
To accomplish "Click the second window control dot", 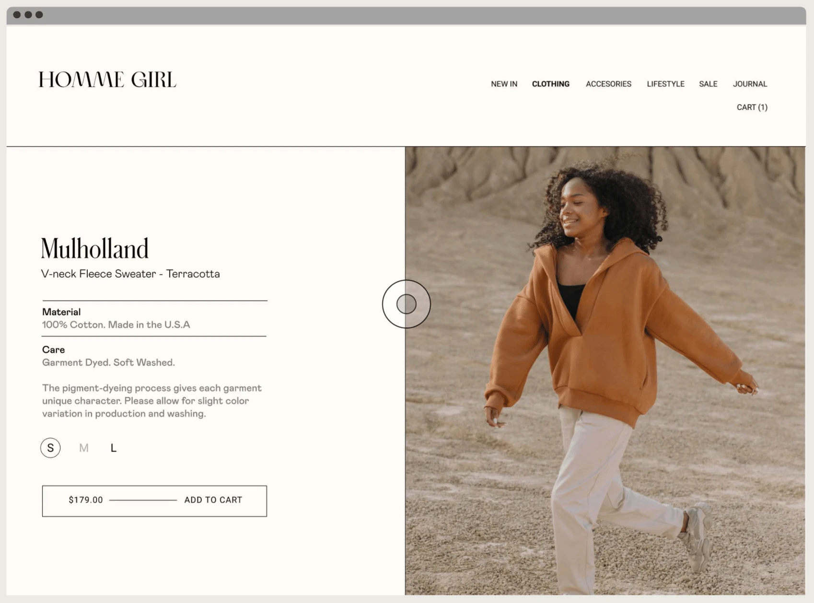I will [x=28, y=15].
